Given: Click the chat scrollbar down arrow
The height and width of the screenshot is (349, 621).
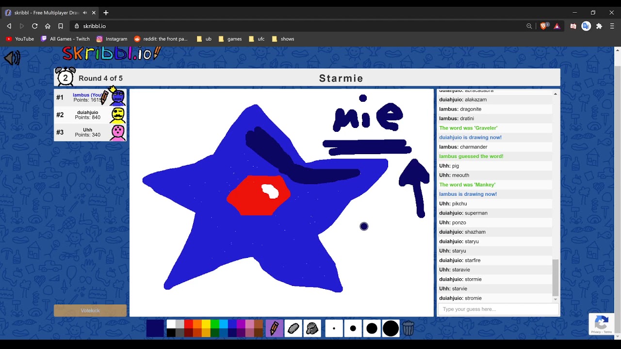Looking at the screenshot, I should pos(556,300).
